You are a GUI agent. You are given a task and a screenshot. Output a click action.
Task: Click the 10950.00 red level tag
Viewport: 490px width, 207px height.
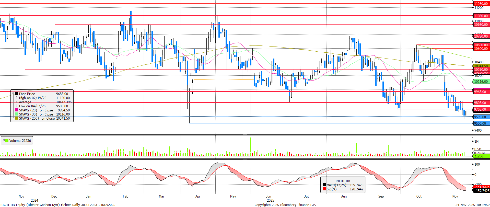(x=481, y=25)
